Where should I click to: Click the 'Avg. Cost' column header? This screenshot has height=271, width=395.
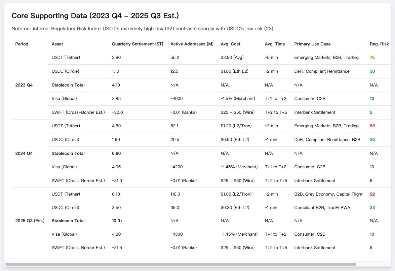[x=231, y=44]
